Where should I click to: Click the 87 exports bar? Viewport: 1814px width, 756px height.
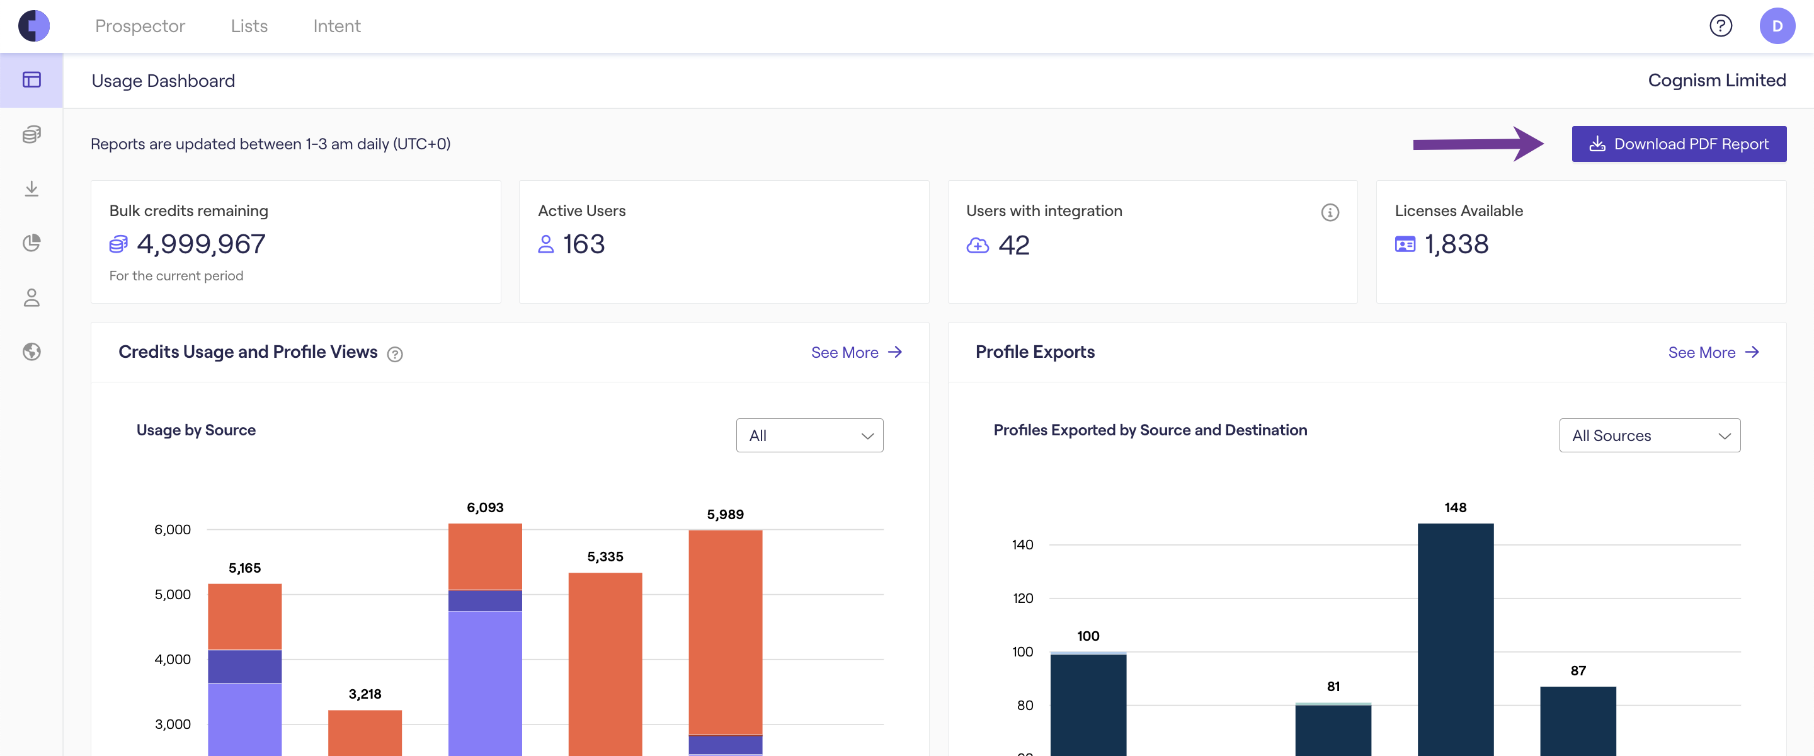coord(1578,721)
